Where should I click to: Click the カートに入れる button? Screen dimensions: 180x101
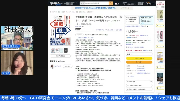point(139,58)
